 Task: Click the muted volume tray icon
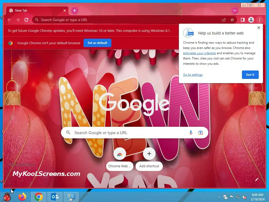pos(244,197)
